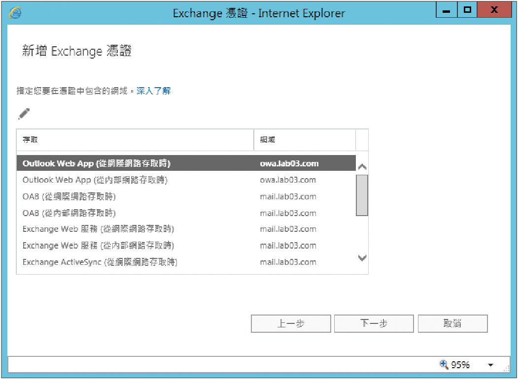Select Exchange Web 服務 (從內部網路存取時) row
The image size is (519, 380).
pyautogui.click(x=186, y=246)
